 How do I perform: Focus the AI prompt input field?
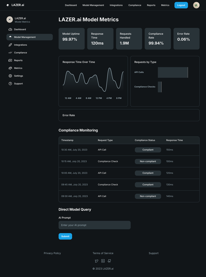click(94, 225)
